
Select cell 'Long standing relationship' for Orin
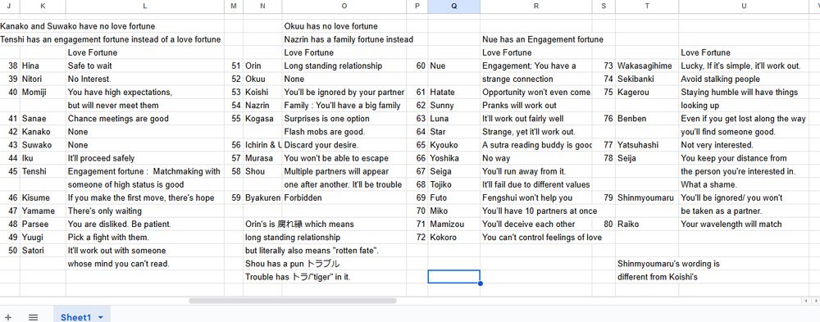[344, 66]
